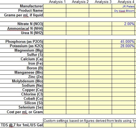The image size is (136, 129).
Task: Select Potassium 28.000% value cell
Action: (x=123, y=46)
